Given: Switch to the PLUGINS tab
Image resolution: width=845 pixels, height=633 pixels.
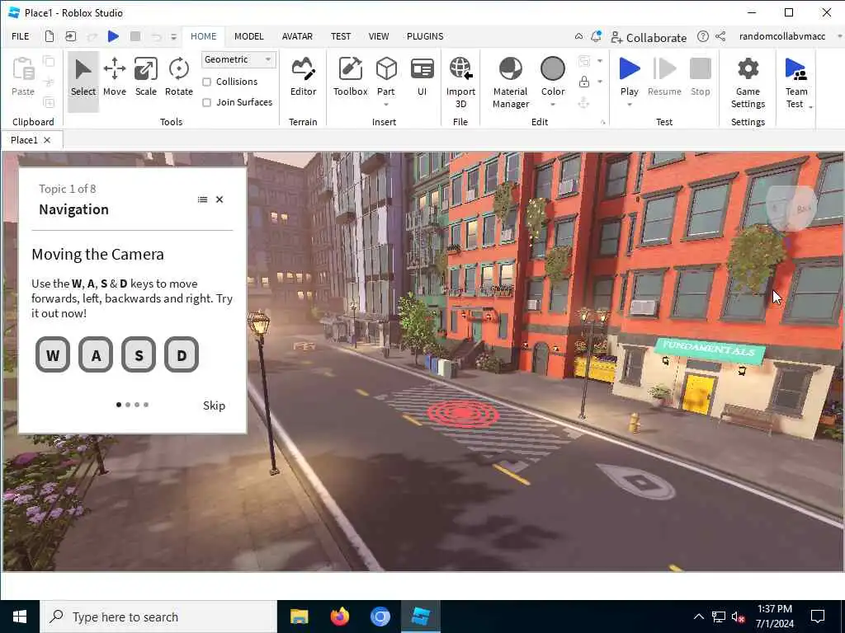Looking at the screenshot, I should (x=425, y=36).
